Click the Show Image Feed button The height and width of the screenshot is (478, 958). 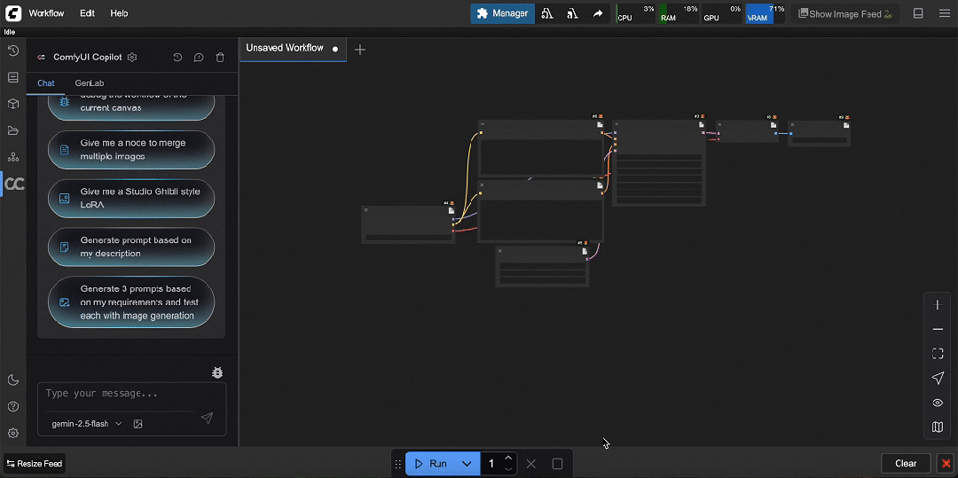tap(845, 13)
